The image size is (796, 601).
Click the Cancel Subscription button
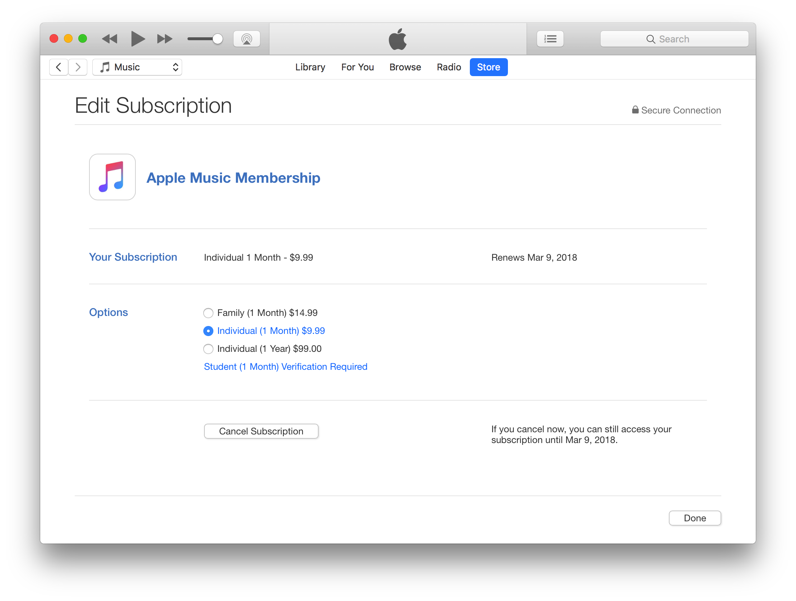(x=261, y=431)
